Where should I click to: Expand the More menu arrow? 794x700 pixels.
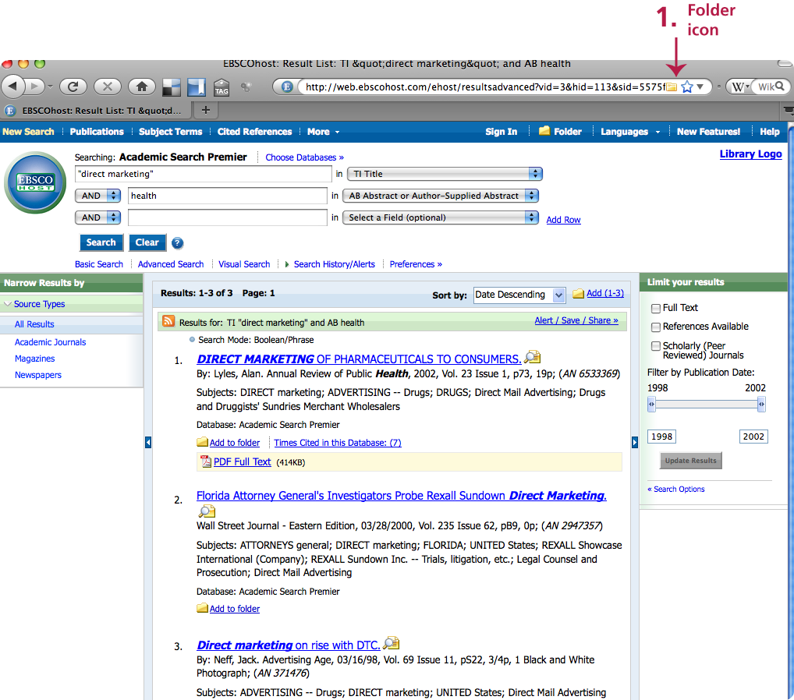tap(337, 132)
